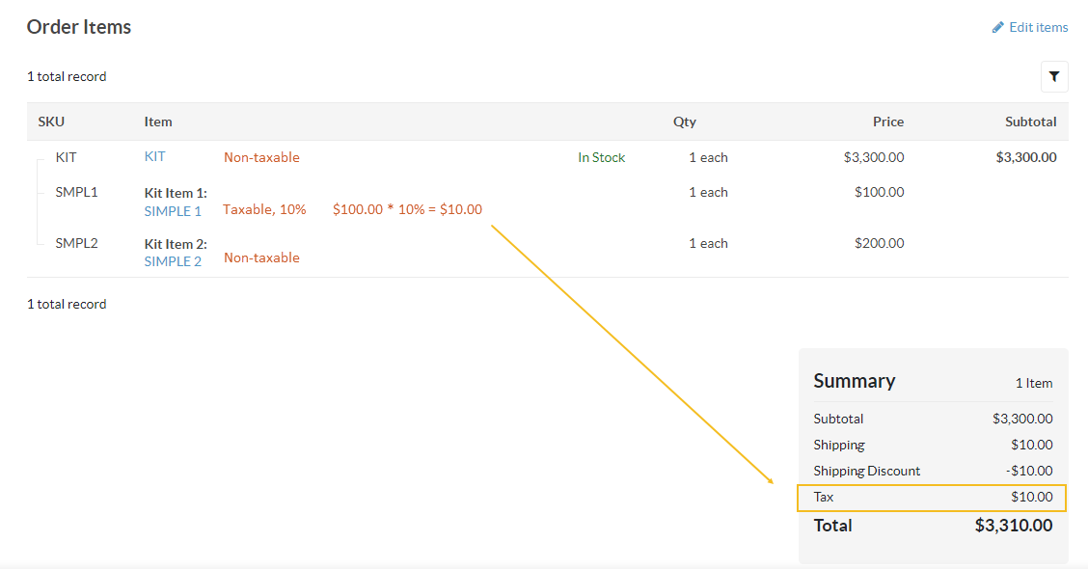1088x569 pixels.
Task: Click the Summary heading
Action: click(x=854, y=381)
